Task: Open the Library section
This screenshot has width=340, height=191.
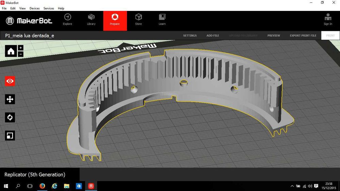Action: click(x=91, y=19)
